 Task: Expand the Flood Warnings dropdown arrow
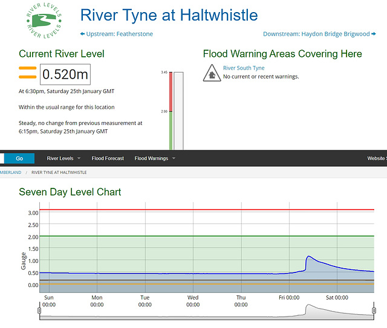click(174, 158)
